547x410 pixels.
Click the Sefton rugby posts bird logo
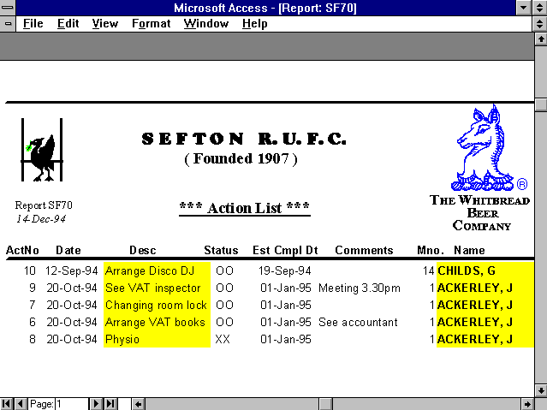click(x=40, y=151)
